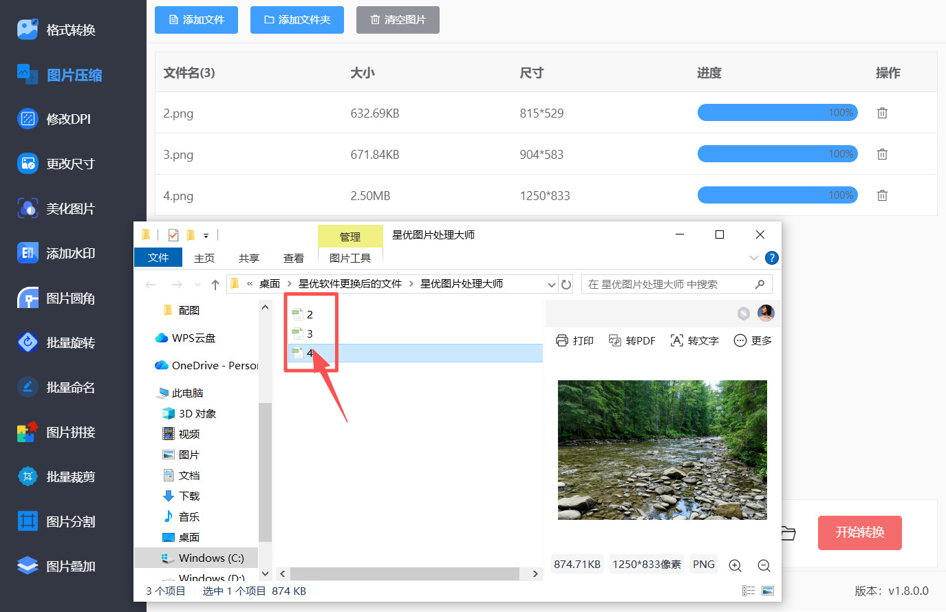
Task: Open quick access toolbar customize dropdown
Action: pyautogui.click(x=206, y=235)
